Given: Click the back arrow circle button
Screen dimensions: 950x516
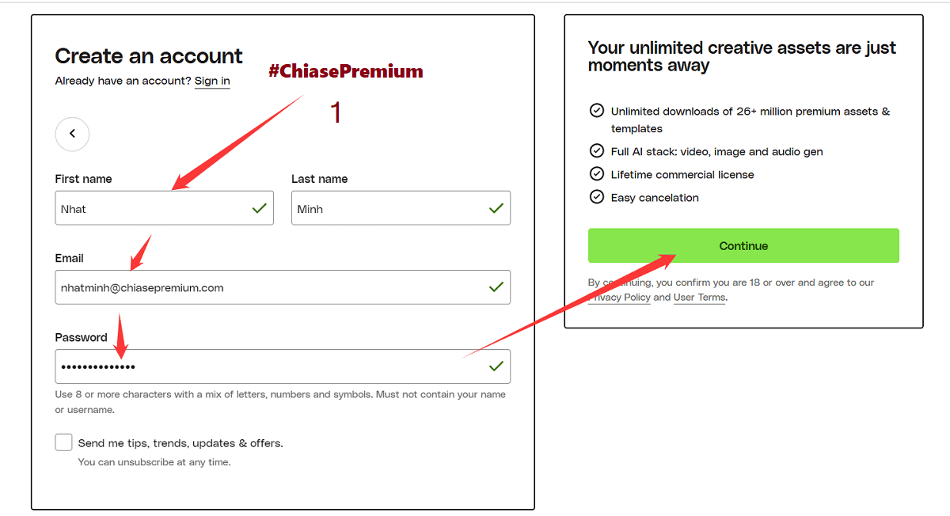Looking at the screenshot, I should [72, 134].
